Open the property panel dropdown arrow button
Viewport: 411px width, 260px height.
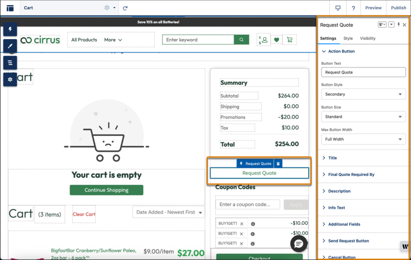tap(391, 25)
